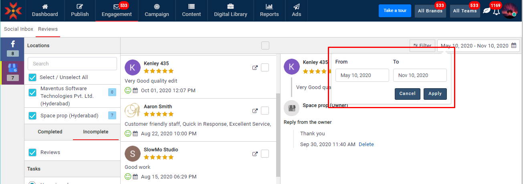
Task: Open Aaron Smith review externally
Action: click(255, 111)
